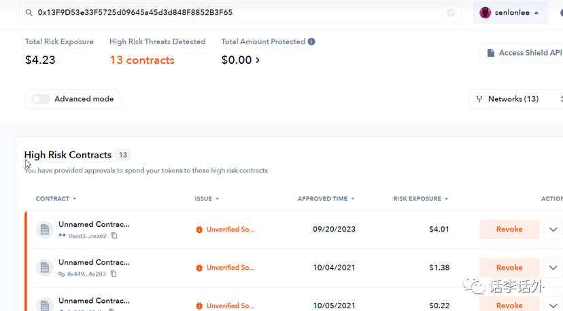Click the search magnifier icon
This screenshot has width=563, height=311.
point(29,12)
